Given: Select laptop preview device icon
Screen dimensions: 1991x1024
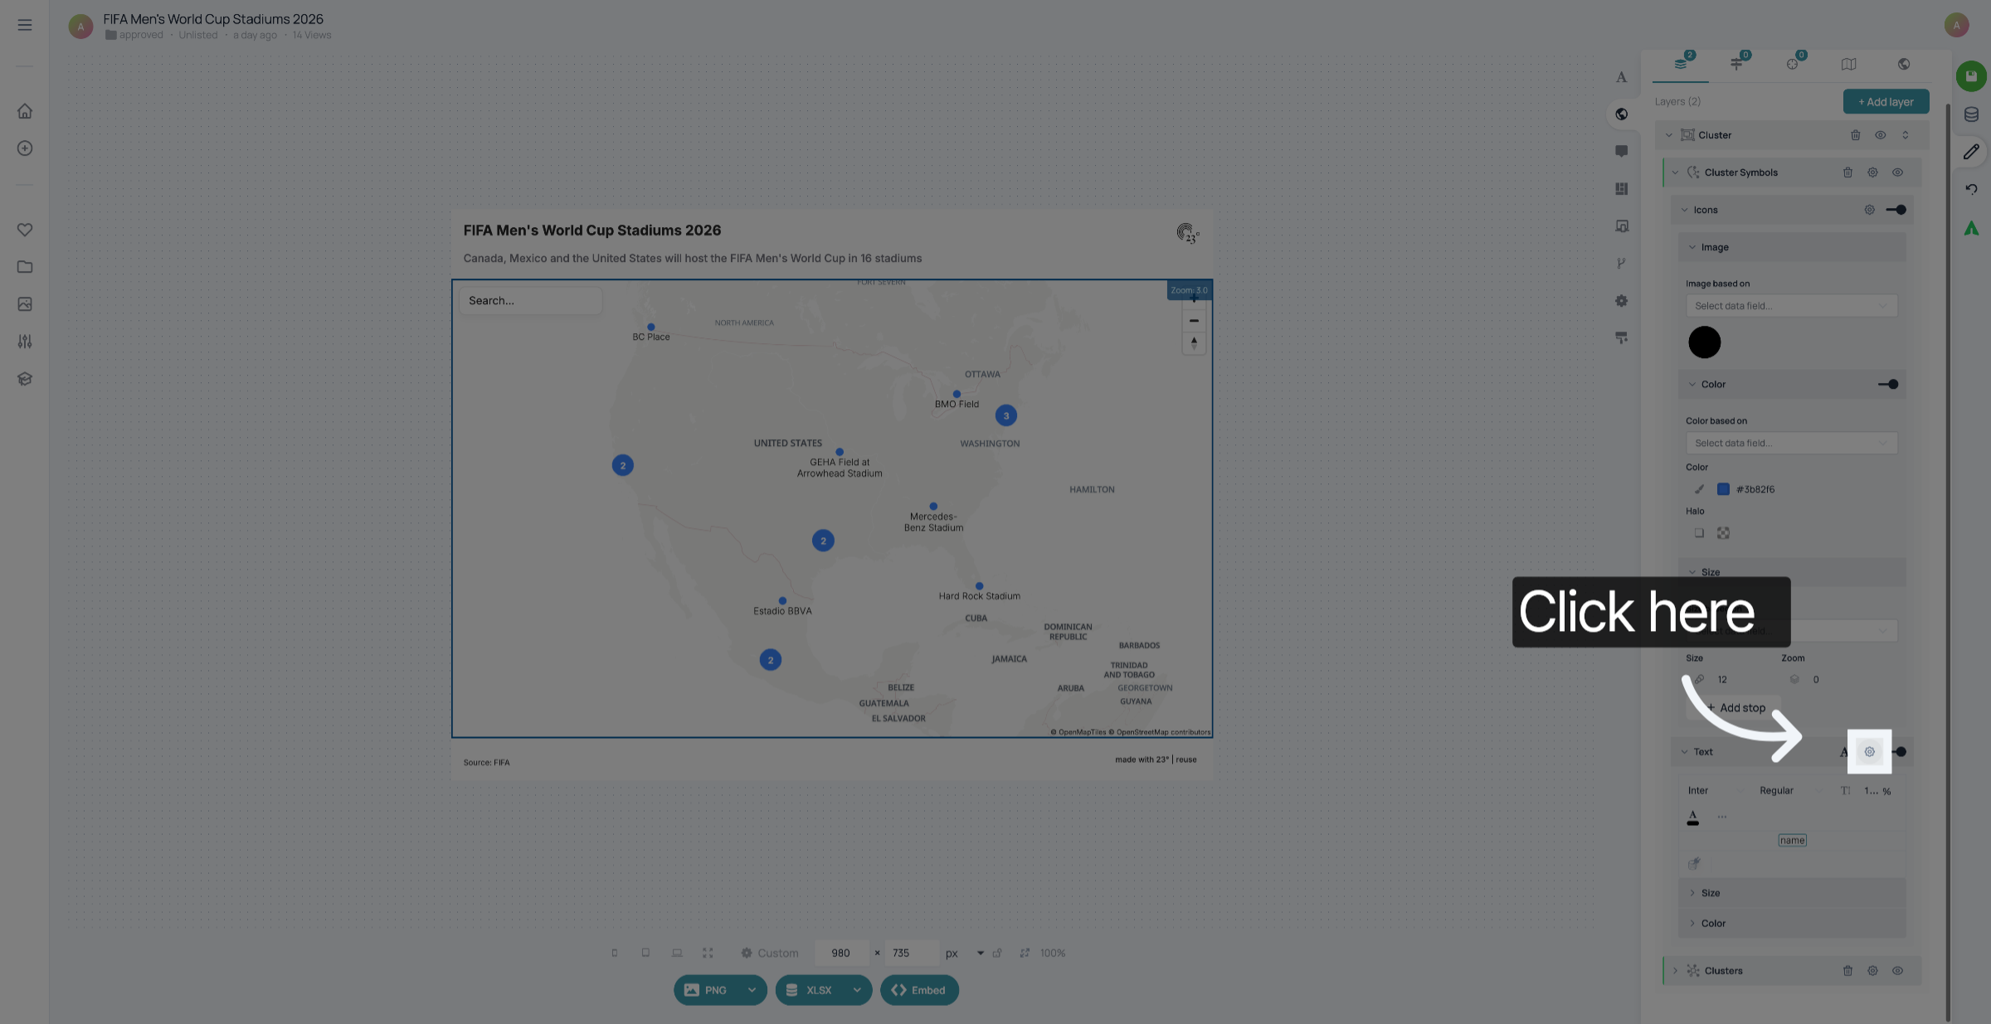Looking at the screenshot, I should pos(677,954).
